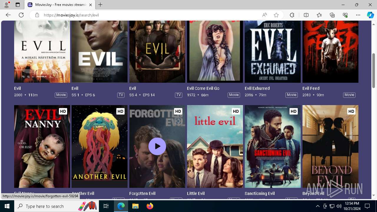Open the Windows Start menu

(7, 206)
